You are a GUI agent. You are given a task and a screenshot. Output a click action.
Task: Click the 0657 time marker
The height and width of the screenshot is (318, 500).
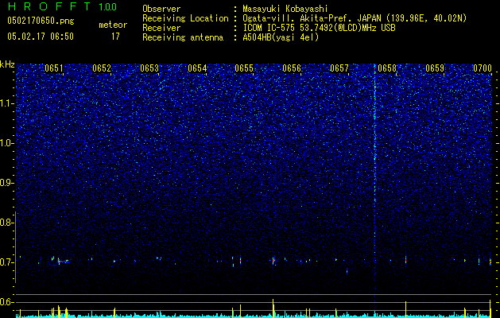pyautogui.click(x=339, y=68)
